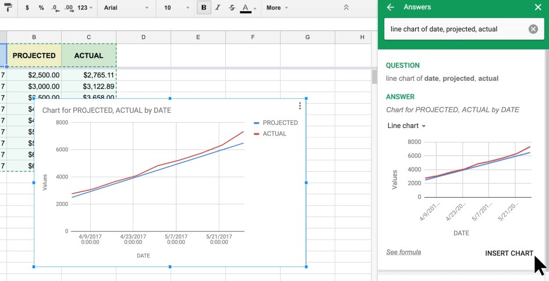Click the INSERT CHART button

point(509,253)
